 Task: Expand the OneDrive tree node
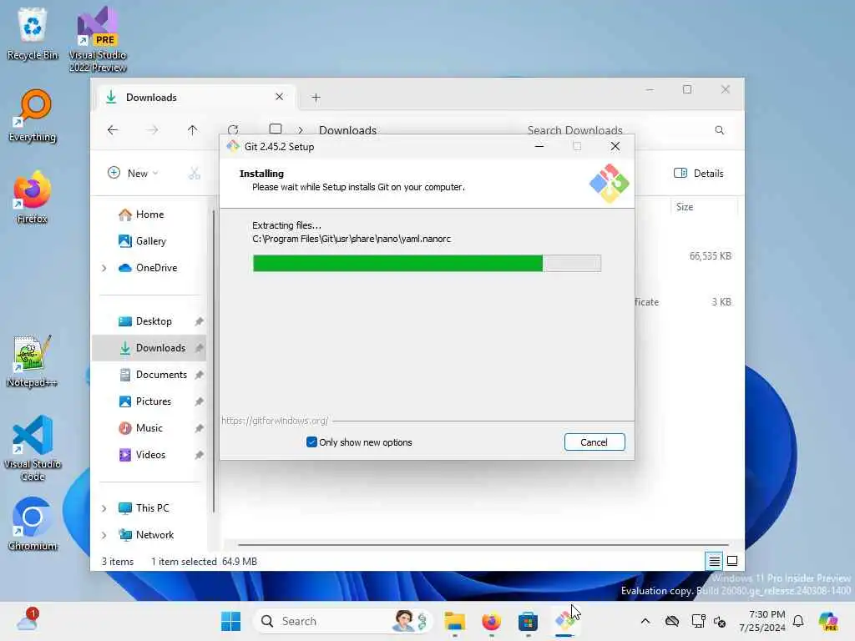click(x=104, y=268)
